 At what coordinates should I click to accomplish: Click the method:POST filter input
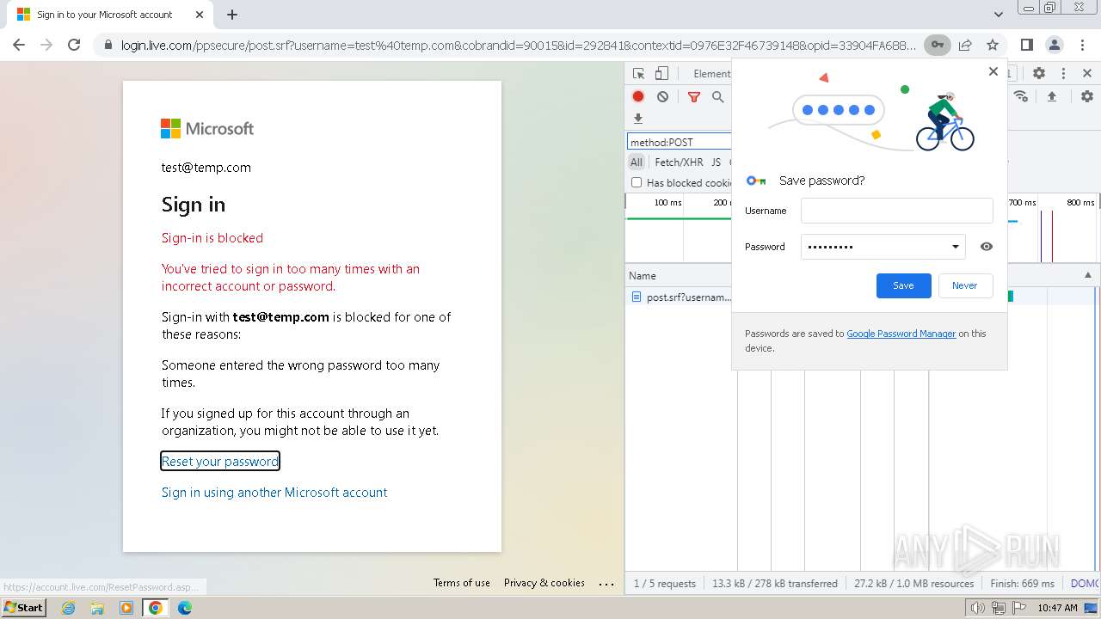(x=680, y=142)
